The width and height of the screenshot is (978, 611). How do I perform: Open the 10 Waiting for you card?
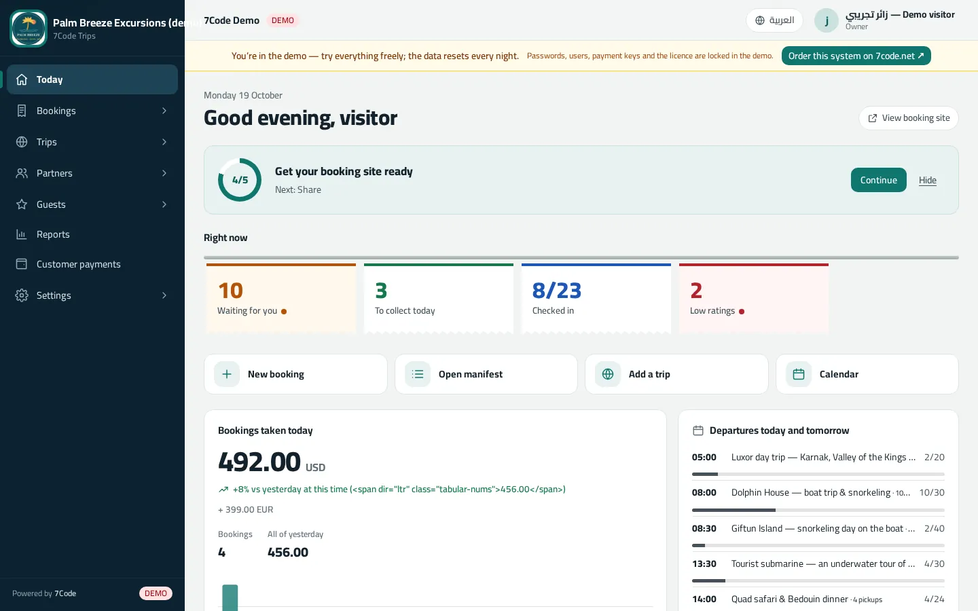point(281,298)
